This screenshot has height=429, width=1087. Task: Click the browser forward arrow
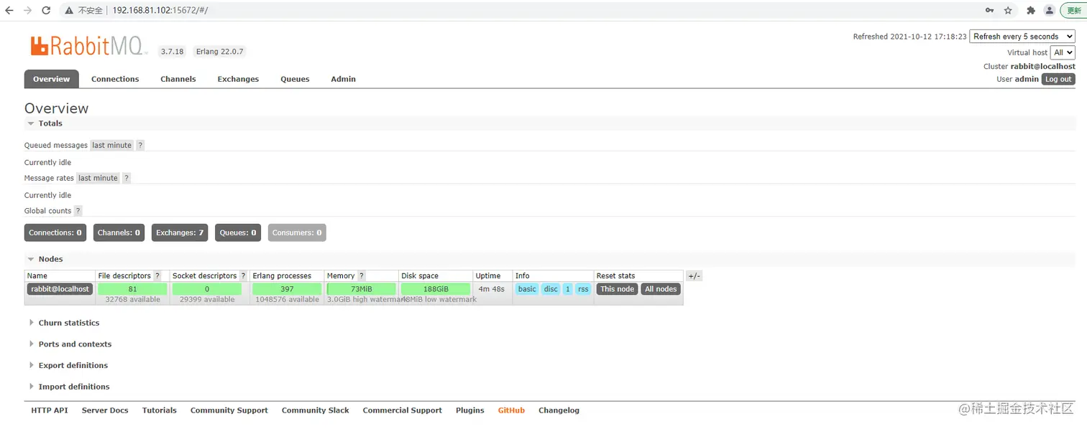(x=27, y=11)
